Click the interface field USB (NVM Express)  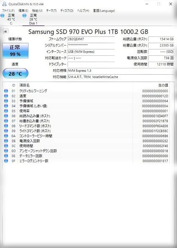[91, 52]
